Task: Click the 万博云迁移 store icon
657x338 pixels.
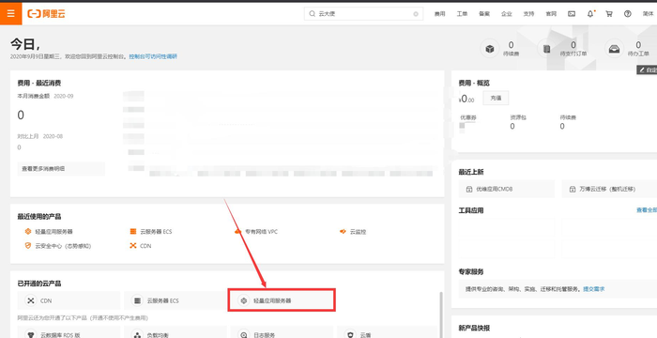Action: pos(573,190)
